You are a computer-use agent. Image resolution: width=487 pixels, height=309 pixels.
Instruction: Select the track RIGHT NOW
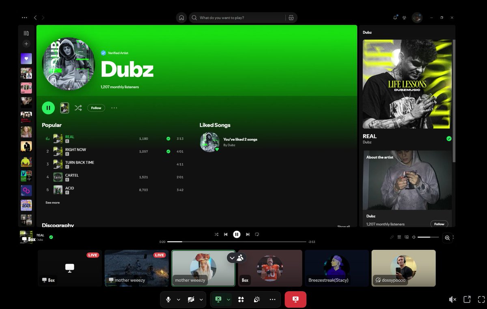pyautogui.click(x=75, y=150)
